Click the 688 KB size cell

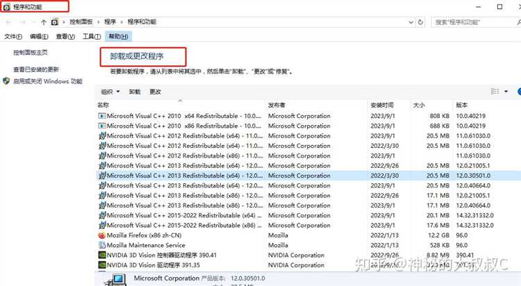point(440,126)
